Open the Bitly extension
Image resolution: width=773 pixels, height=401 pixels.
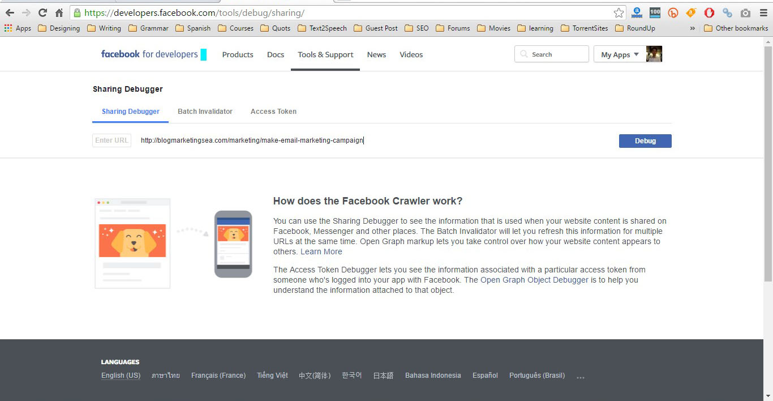point(673,12)
